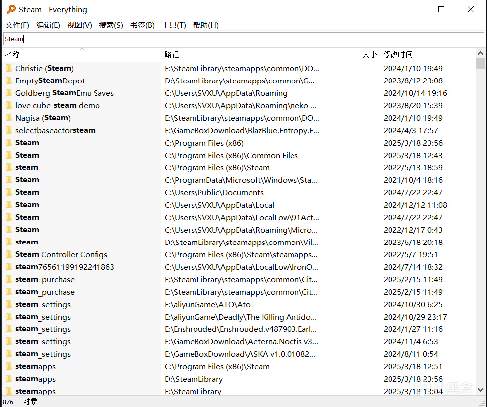Open the 工具(T) menu
The width and height of the screenshot is (487, 407).
point(174,25)
